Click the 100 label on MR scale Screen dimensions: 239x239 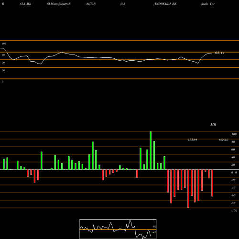point(234,134)
